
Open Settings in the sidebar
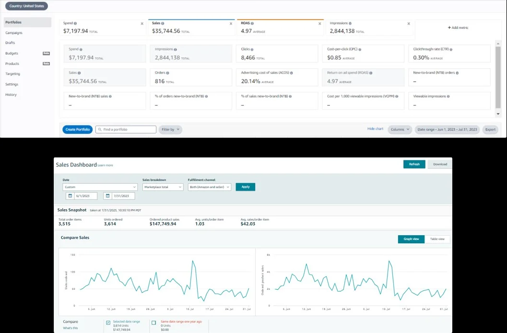pos(12,84)
